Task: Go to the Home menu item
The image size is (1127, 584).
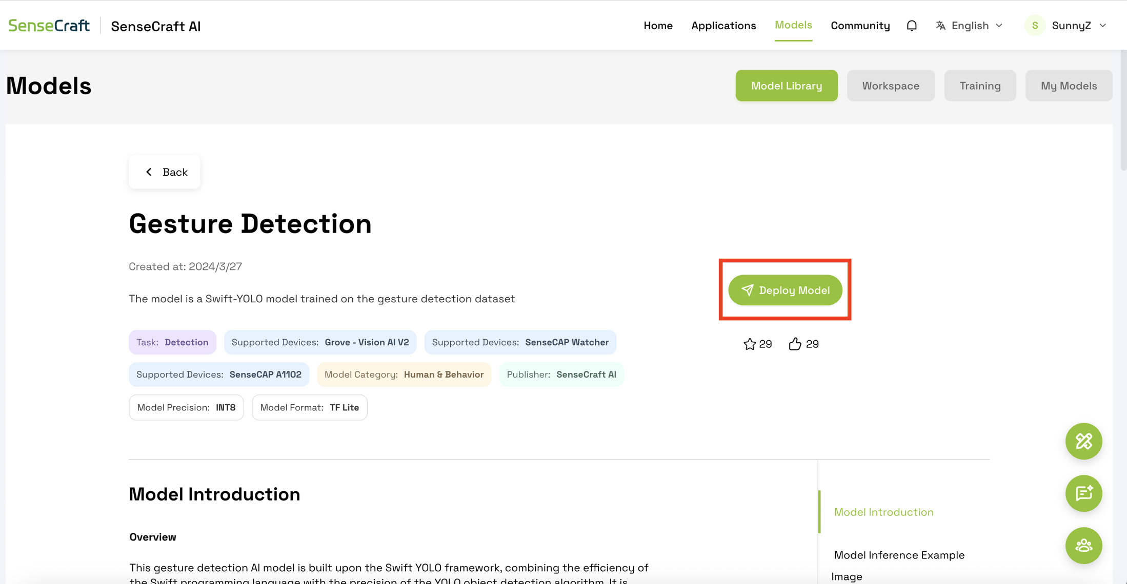Action: [658, 26]
